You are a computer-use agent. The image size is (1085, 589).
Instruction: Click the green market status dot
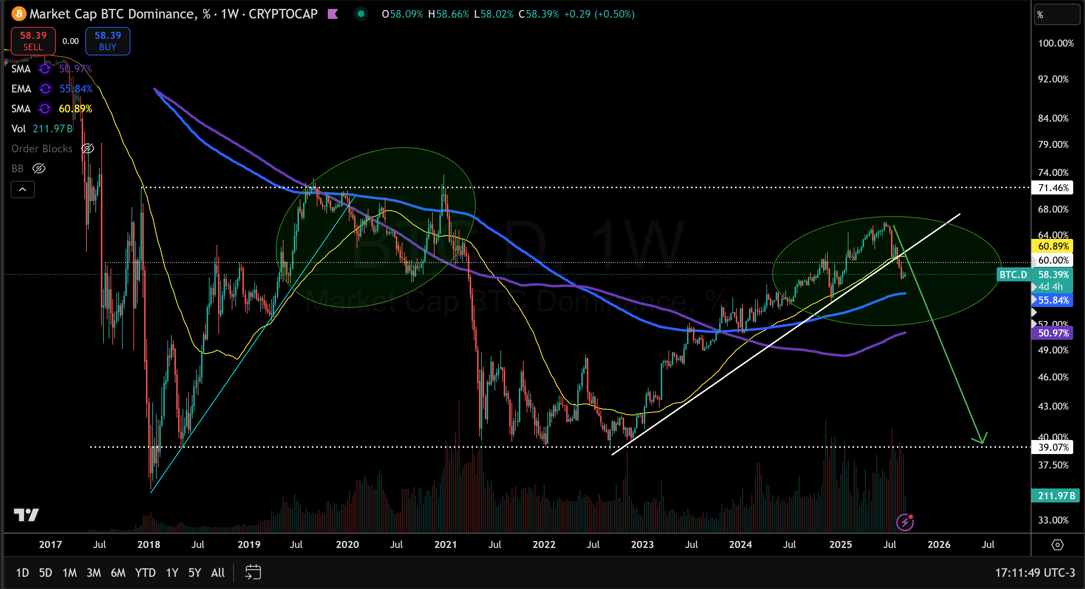click(x=361, y=14)
